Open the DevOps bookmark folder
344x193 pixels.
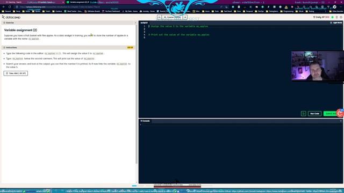tap(260, 11)
